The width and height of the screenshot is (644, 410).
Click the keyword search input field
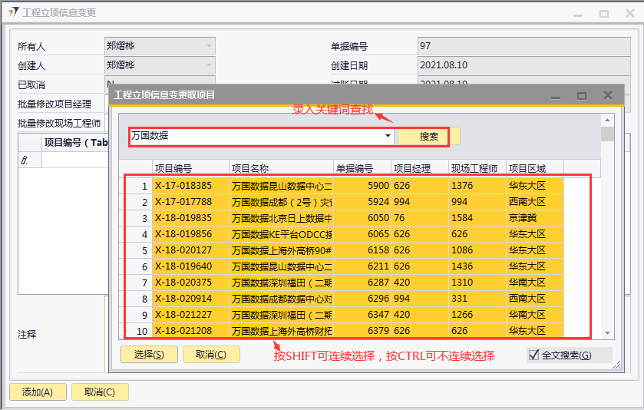[x=257, y=137]
